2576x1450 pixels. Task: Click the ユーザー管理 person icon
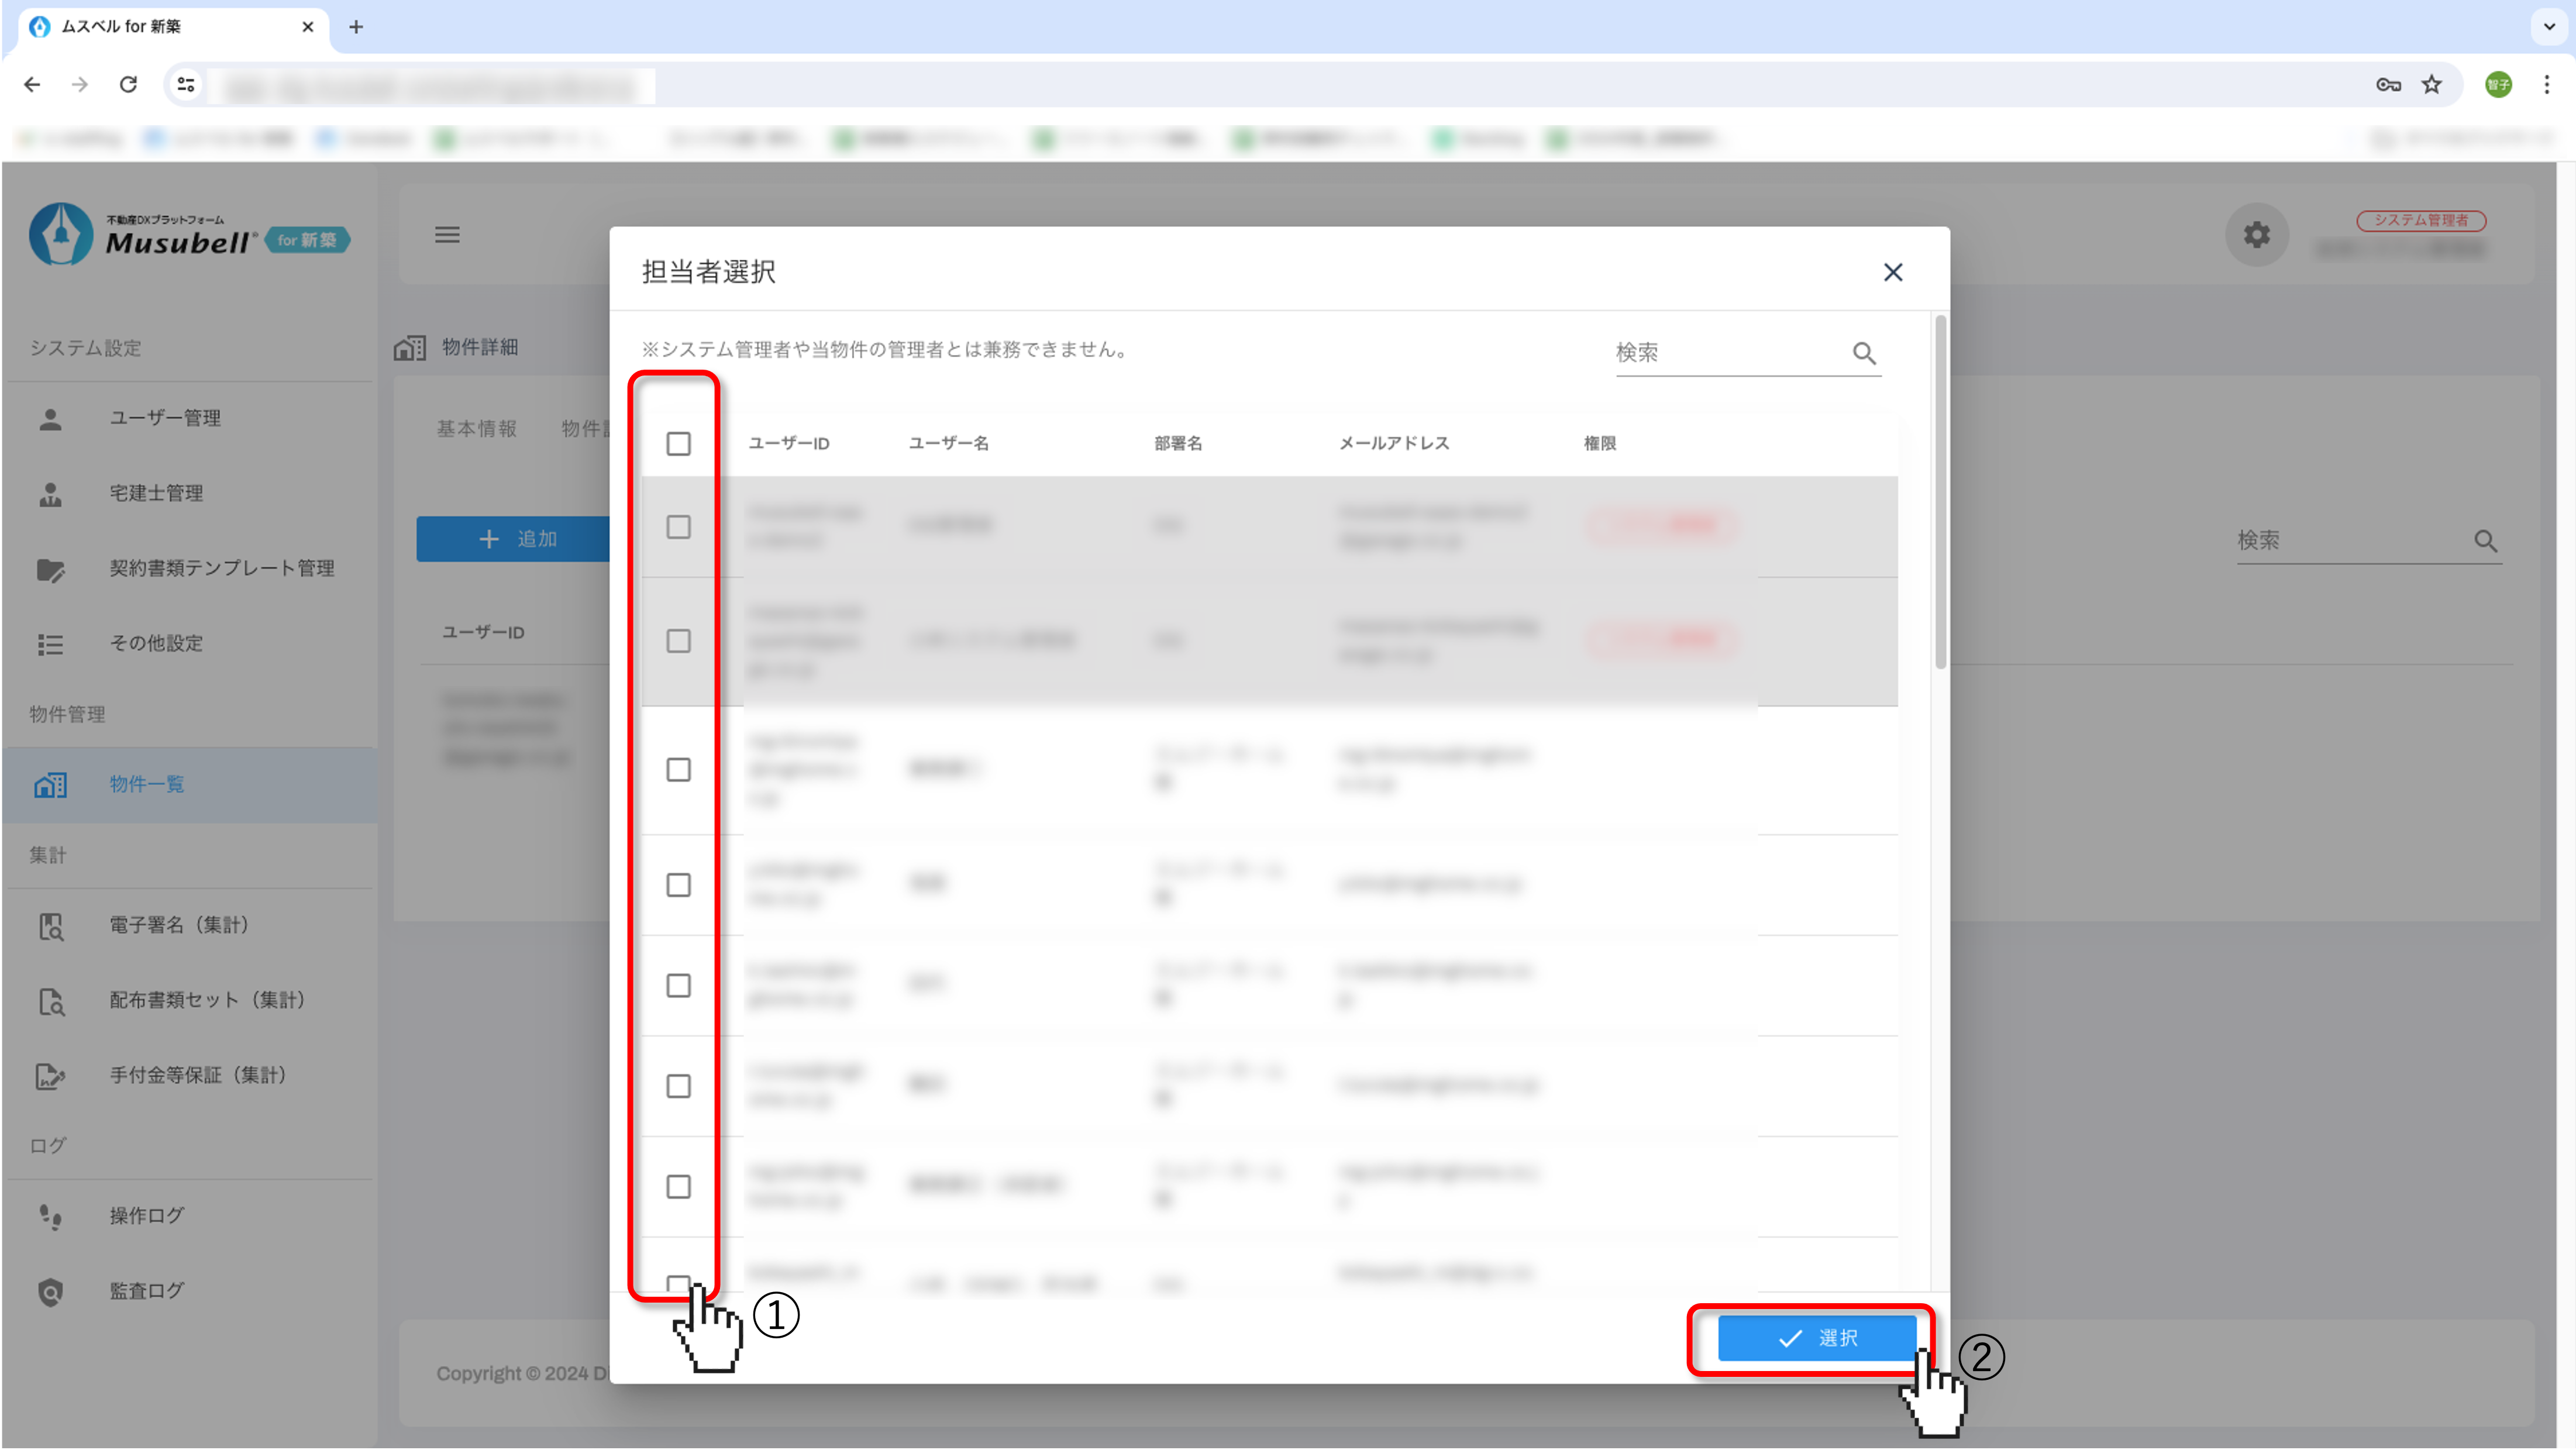point(50,418)
